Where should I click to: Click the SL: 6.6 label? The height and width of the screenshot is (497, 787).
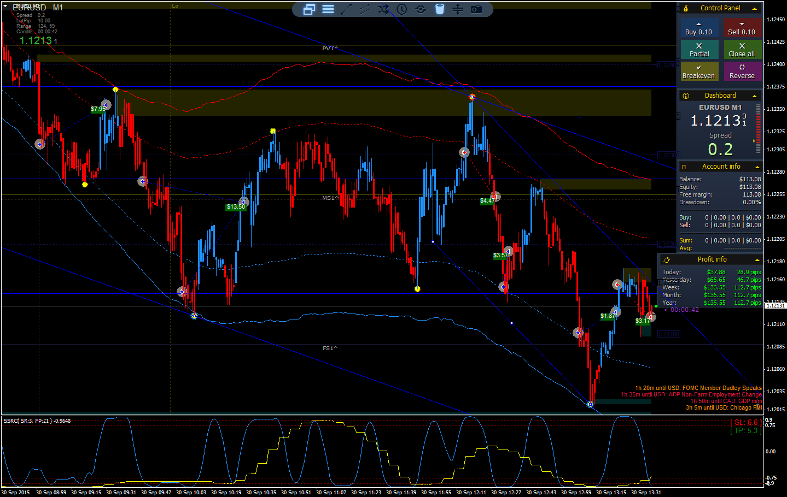[745, 423]
